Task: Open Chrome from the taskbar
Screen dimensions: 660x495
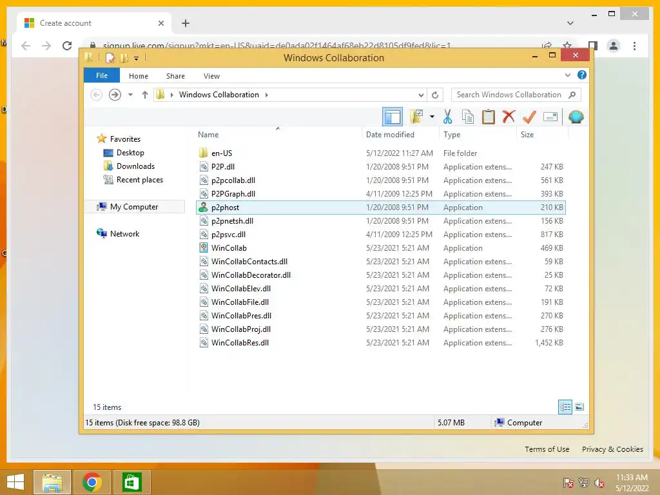Action: 92,482
